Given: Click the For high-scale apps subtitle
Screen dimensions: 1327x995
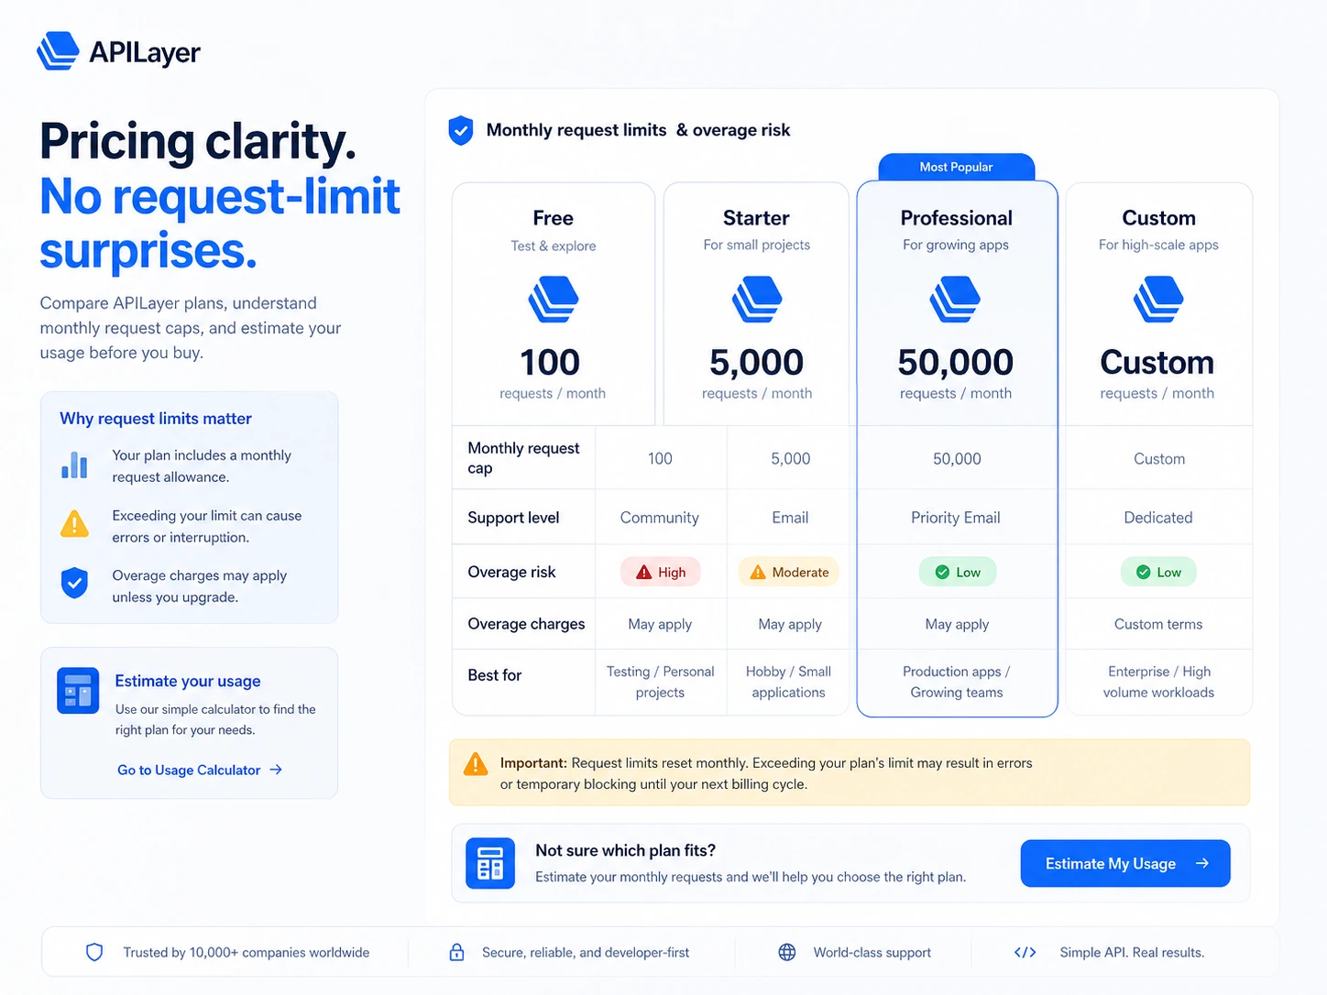Looking at the screenshot, I should tap(1158, 245).
